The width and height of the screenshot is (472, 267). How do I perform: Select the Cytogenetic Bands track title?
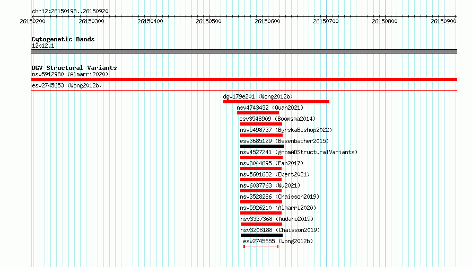pos(63,39)
